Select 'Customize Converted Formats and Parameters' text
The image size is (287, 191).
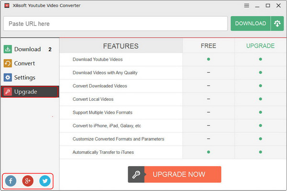click(118, 139)
